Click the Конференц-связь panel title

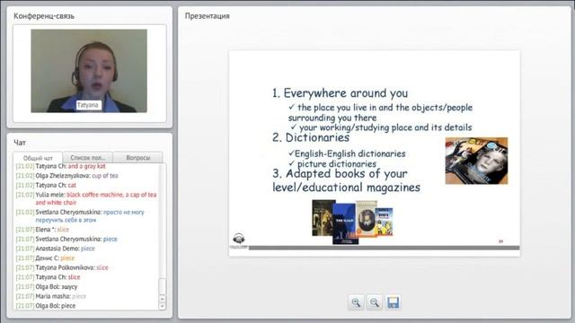coord(44,16)
